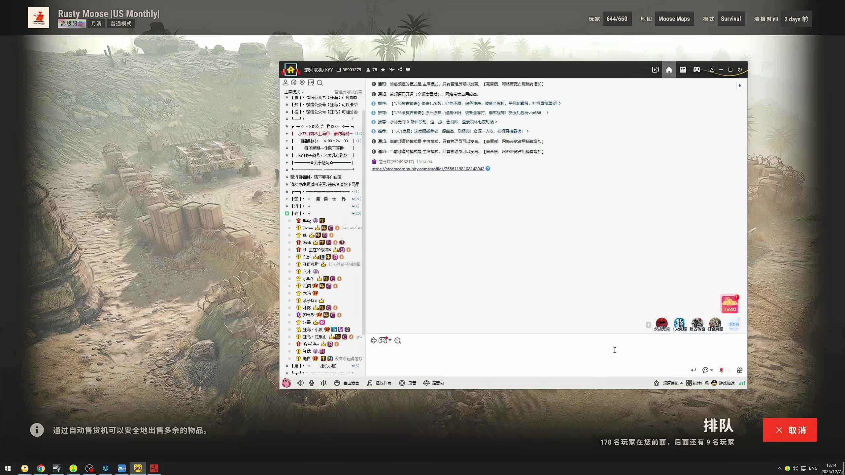Open the audio mixer settings icon
This screenshot has width=845, height=475.
(x=323, y=383)
